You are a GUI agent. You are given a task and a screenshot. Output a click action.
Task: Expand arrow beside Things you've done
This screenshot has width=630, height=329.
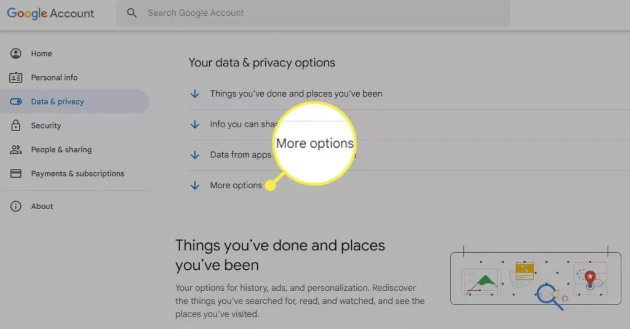[195, 94]
